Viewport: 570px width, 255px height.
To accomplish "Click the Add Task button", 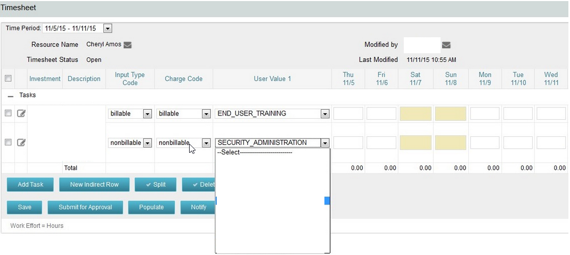I will coord(30,185).
